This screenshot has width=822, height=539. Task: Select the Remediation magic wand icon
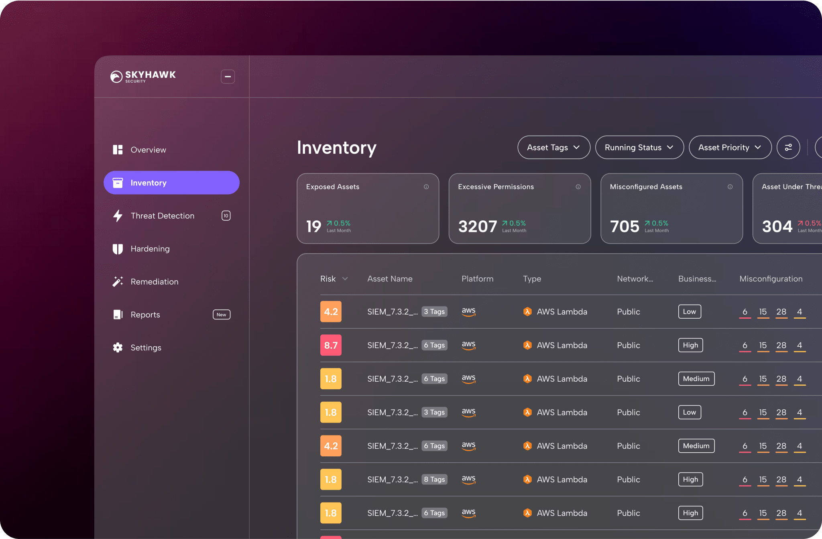click(118, 282)
